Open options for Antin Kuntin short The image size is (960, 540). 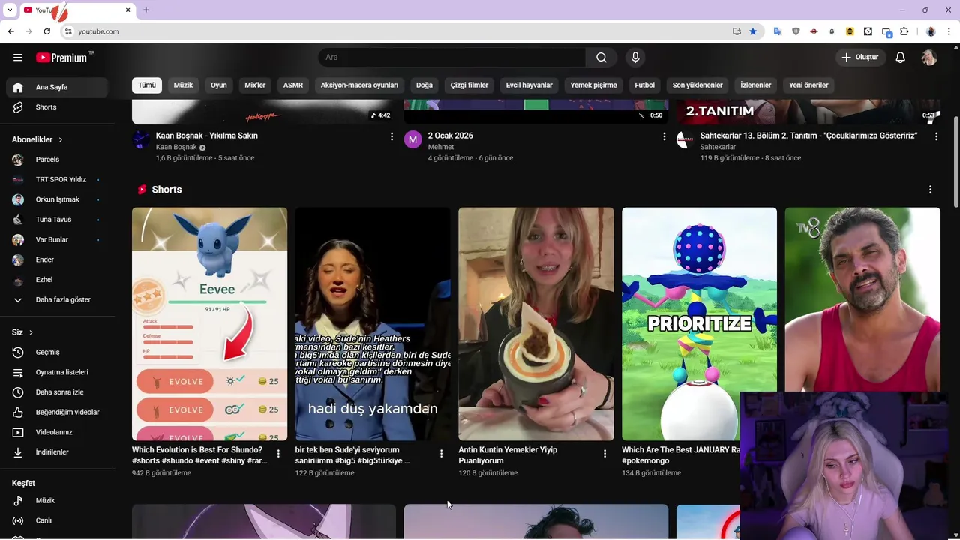coord(604,454)
